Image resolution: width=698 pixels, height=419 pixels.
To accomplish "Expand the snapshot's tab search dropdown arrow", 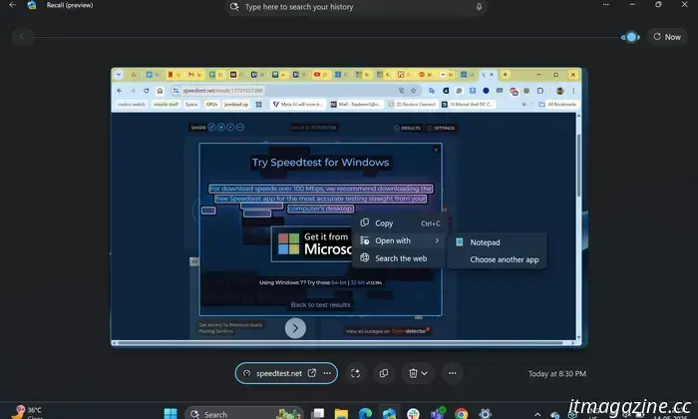I will pyautogui.click(x=119, y=75).
